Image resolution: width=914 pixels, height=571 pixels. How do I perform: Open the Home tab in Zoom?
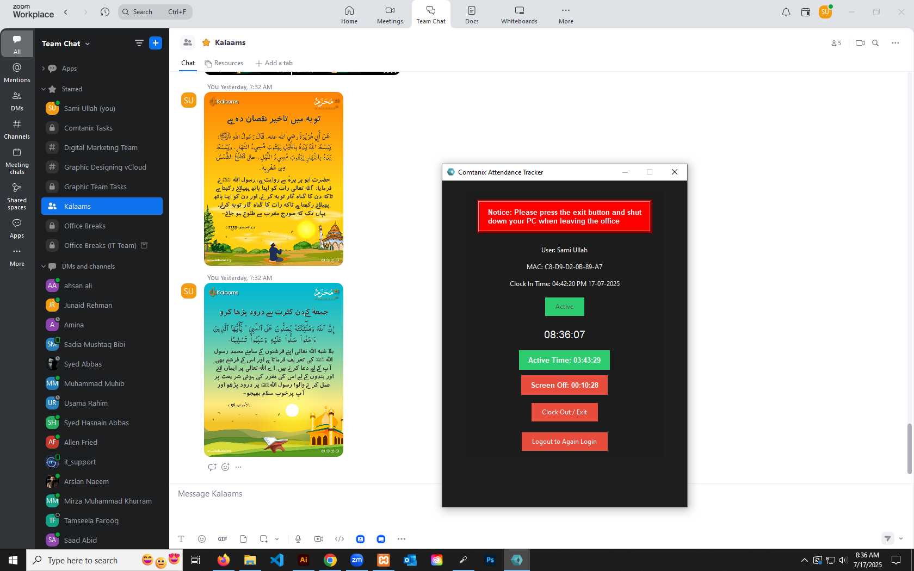(x=349, y=15)
